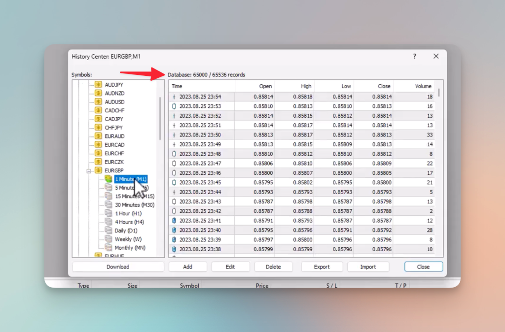The height and width of the screenshot is (332, 505).
Task: Open the Edit dialog for a record
Action: 230,266
